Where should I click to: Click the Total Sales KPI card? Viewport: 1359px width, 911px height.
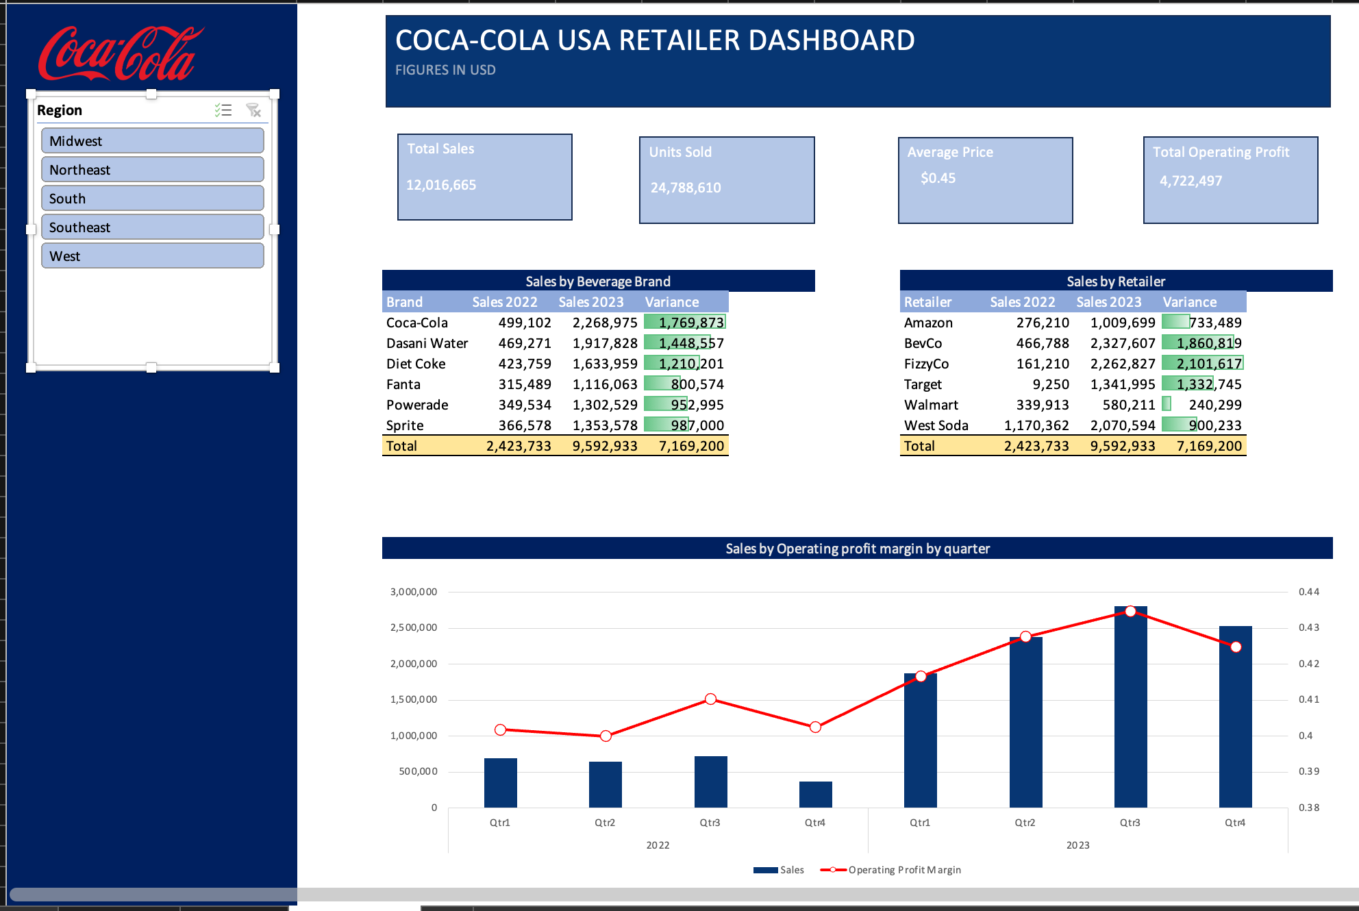[484, 177]
